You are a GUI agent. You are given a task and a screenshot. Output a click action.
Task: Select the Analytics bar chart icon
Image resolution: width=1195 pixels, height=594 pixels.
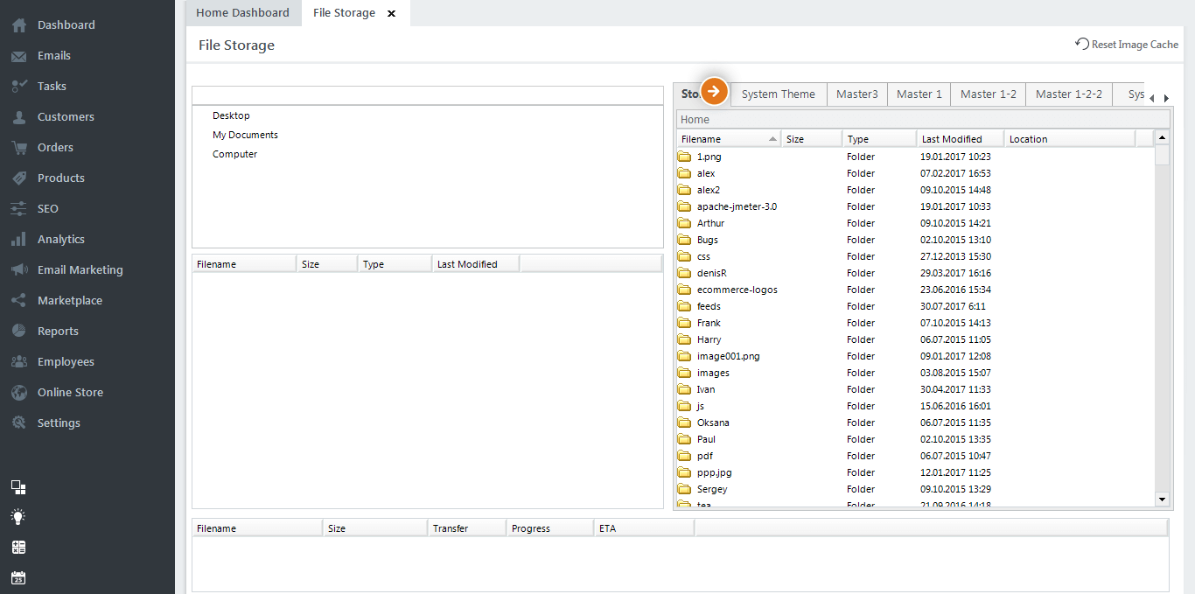pos(19,240)
